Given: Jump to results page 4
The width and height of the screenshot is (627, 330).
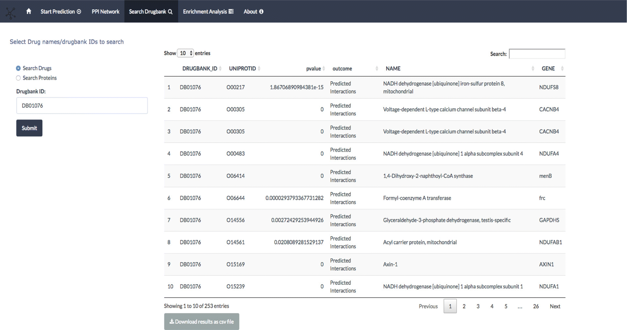Looking at the screenshot, I should pos(492,306).
